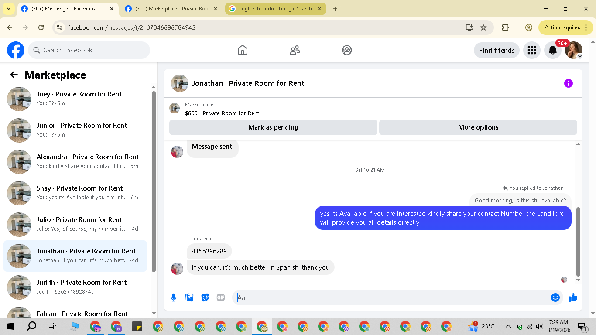This screenshot has height=335, width=596.
Task: Close the english to urdu tab
Action: (319, 9)
